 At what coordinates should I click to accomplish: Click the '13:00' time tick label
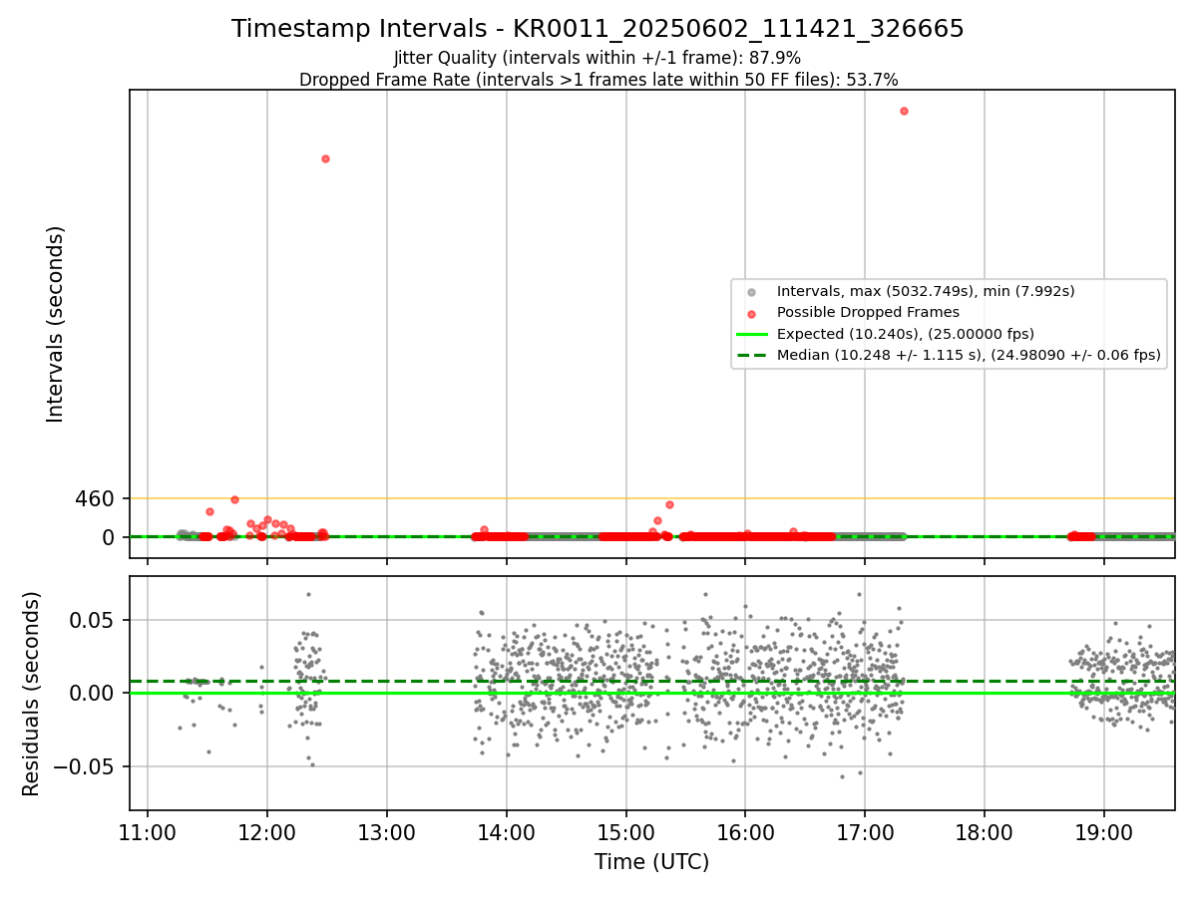pos(387,833)
